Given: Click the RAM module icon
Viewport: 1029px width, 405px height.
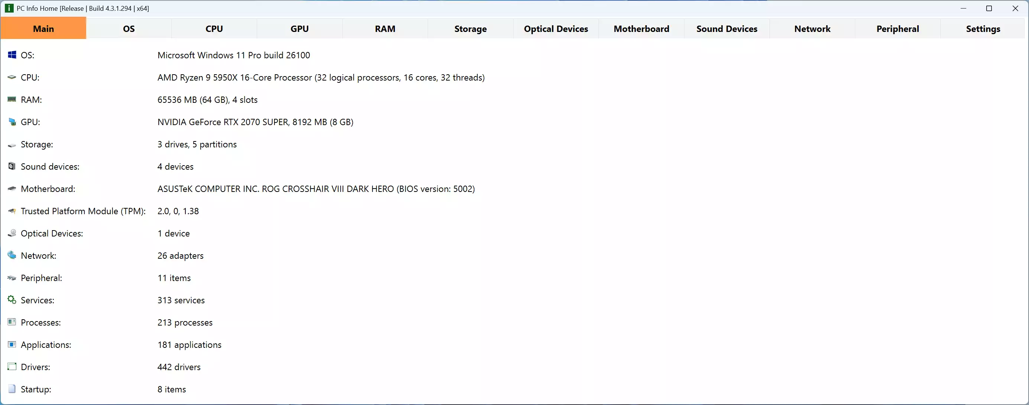Looking at the screenshot, I should (x=12, y=99).
